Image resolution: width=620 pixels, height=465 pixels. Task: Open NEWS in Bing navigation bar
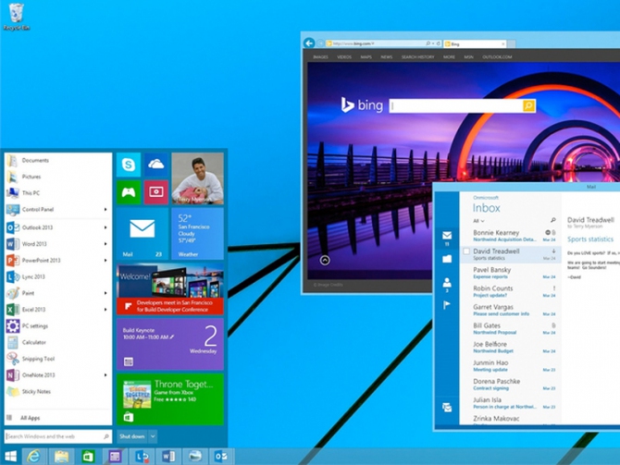tap(386, 57)
